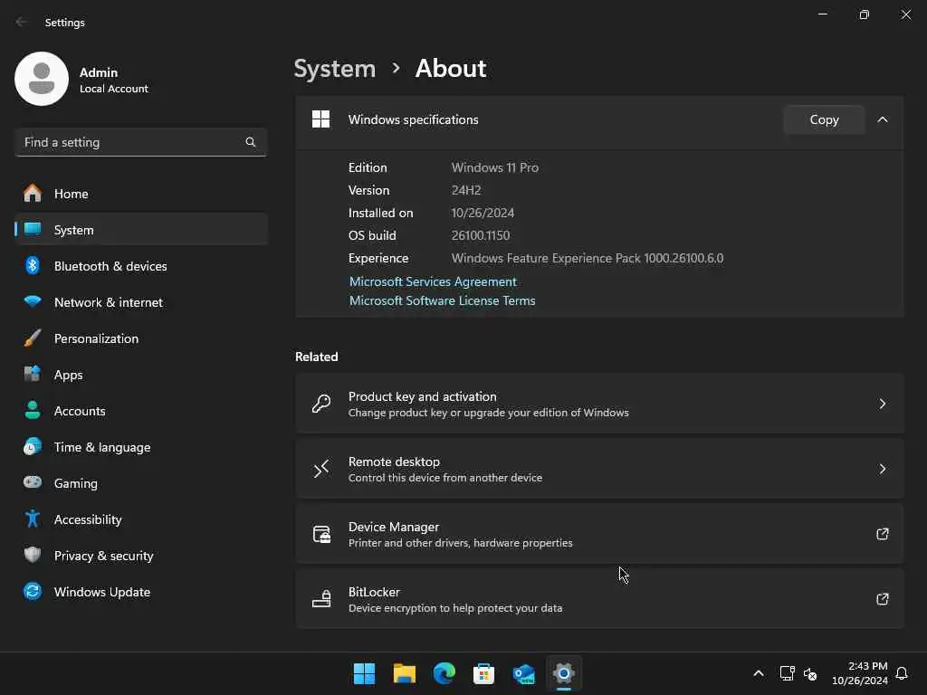Click the network status tray icon

[x=787, y=673]
